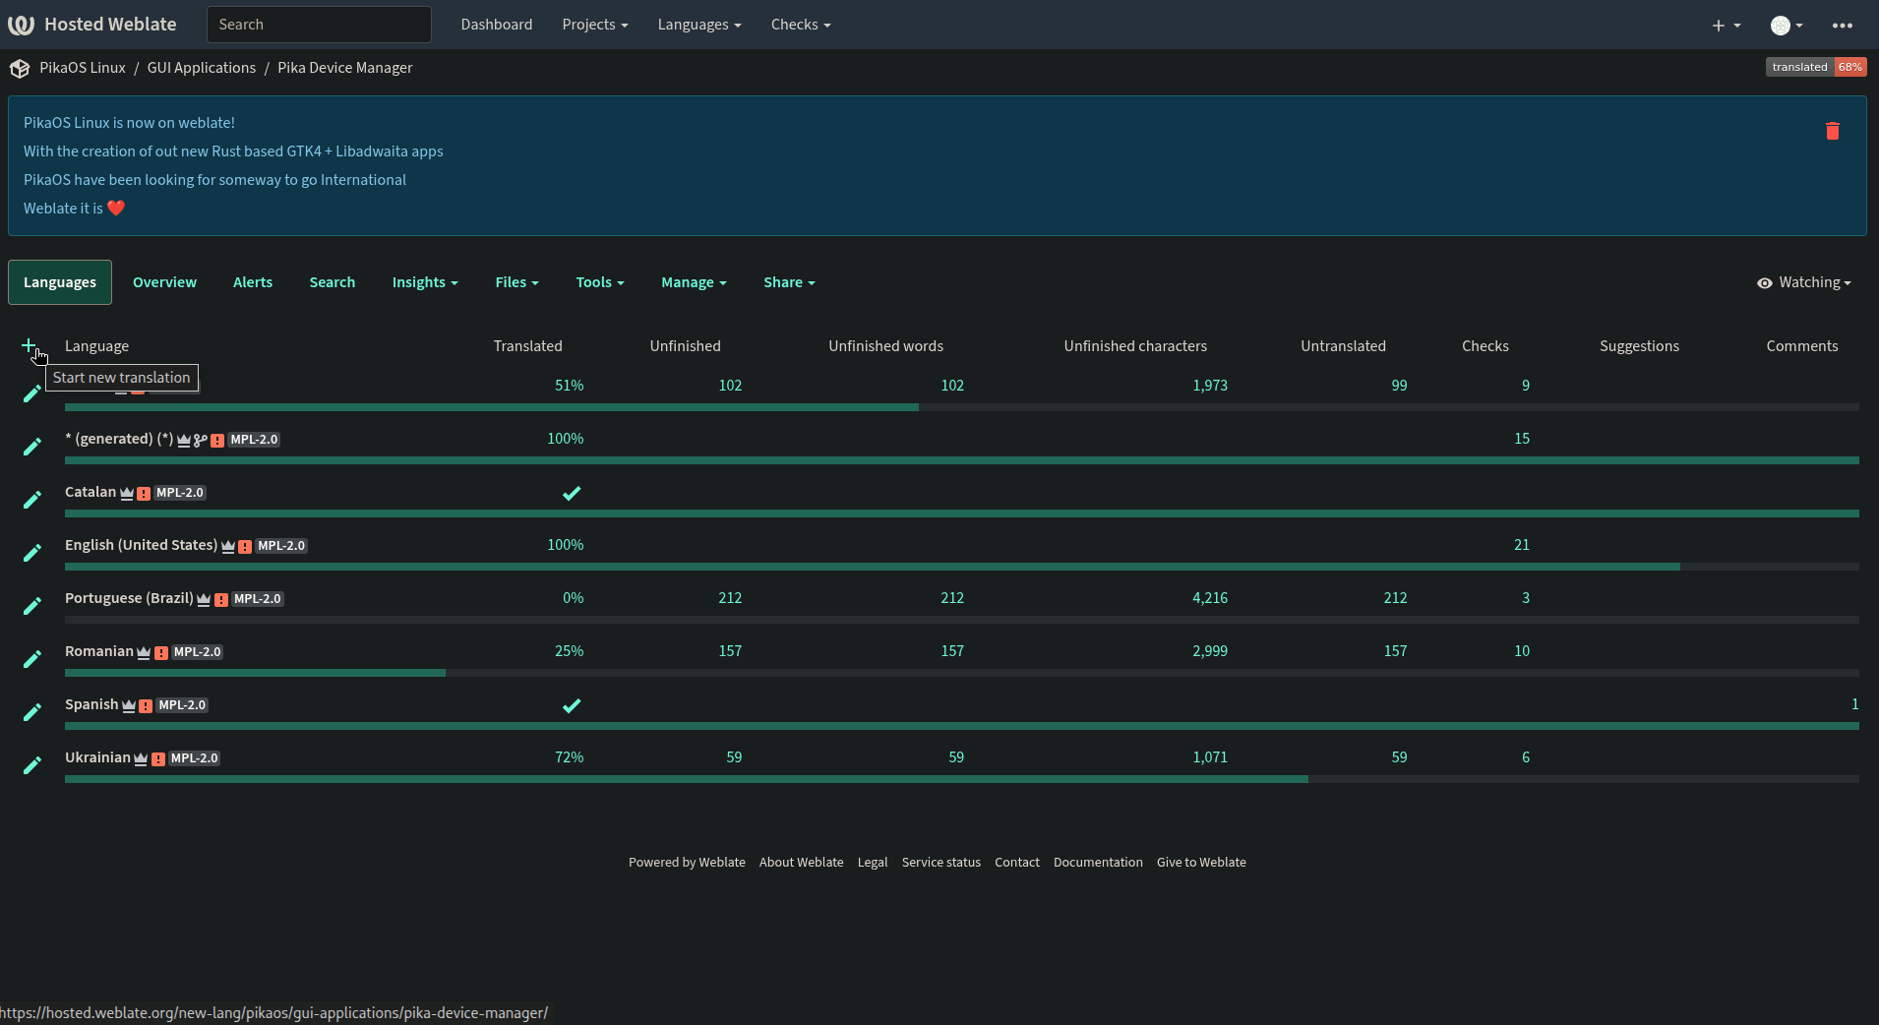Image resolution: width=1879 pixels, height=1025 pixels.
Task: Switch to the Overview tab
Action: pyautogui.click(x=164, y=282)
